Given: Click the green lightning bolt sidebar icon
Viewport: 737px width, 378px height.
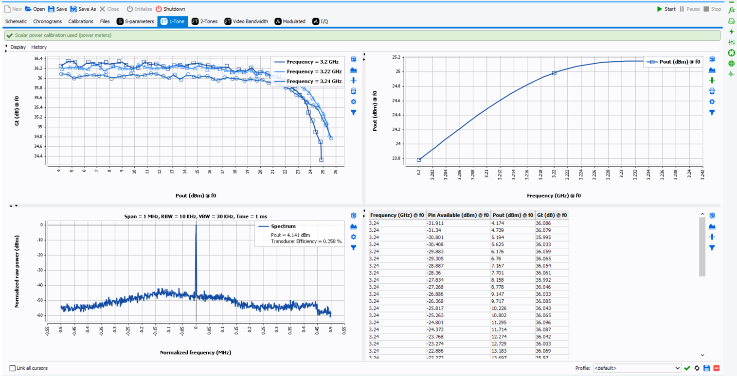Looking at the screenshot, I should point(731,32).
